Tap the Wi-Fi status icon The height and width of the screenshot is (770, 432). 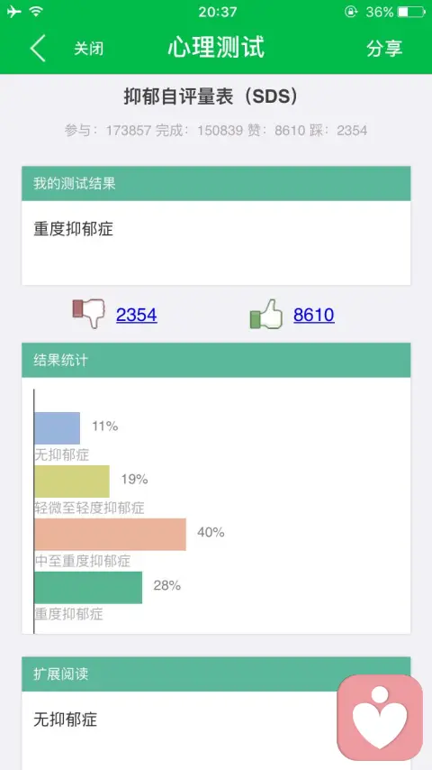click(x=36, y=12)
